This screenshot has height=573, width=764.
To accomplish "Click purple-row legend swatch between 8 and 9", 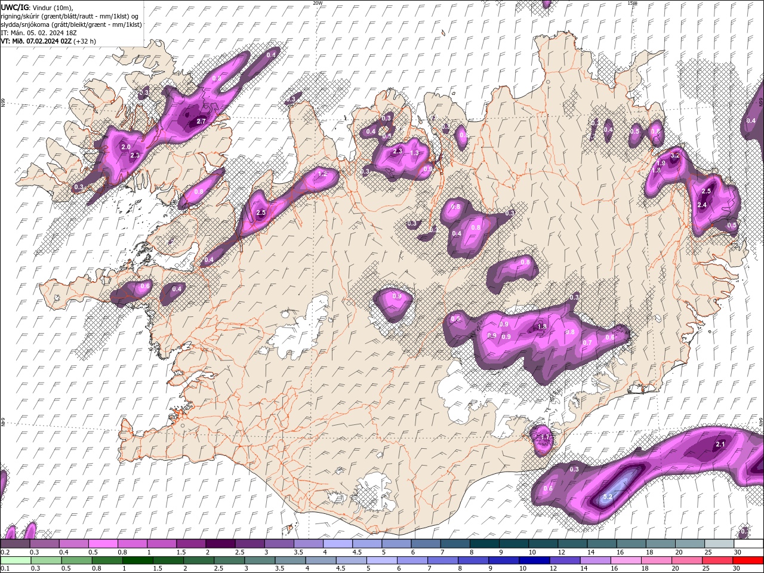I will click(483, 543).
